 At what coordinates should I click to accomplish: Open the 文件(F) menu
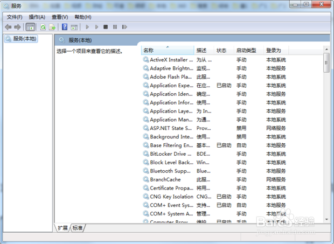(15, 17)
